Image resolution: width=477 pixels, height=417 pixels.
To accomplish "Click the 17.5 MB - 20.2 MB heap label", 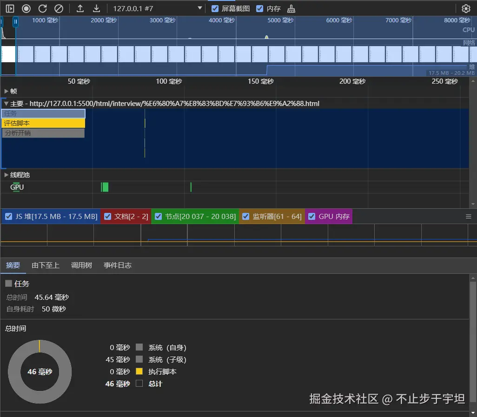I will click(451, 73).
